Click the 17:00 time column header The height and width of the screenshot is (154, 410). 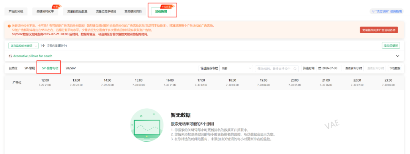coord(201,82)
